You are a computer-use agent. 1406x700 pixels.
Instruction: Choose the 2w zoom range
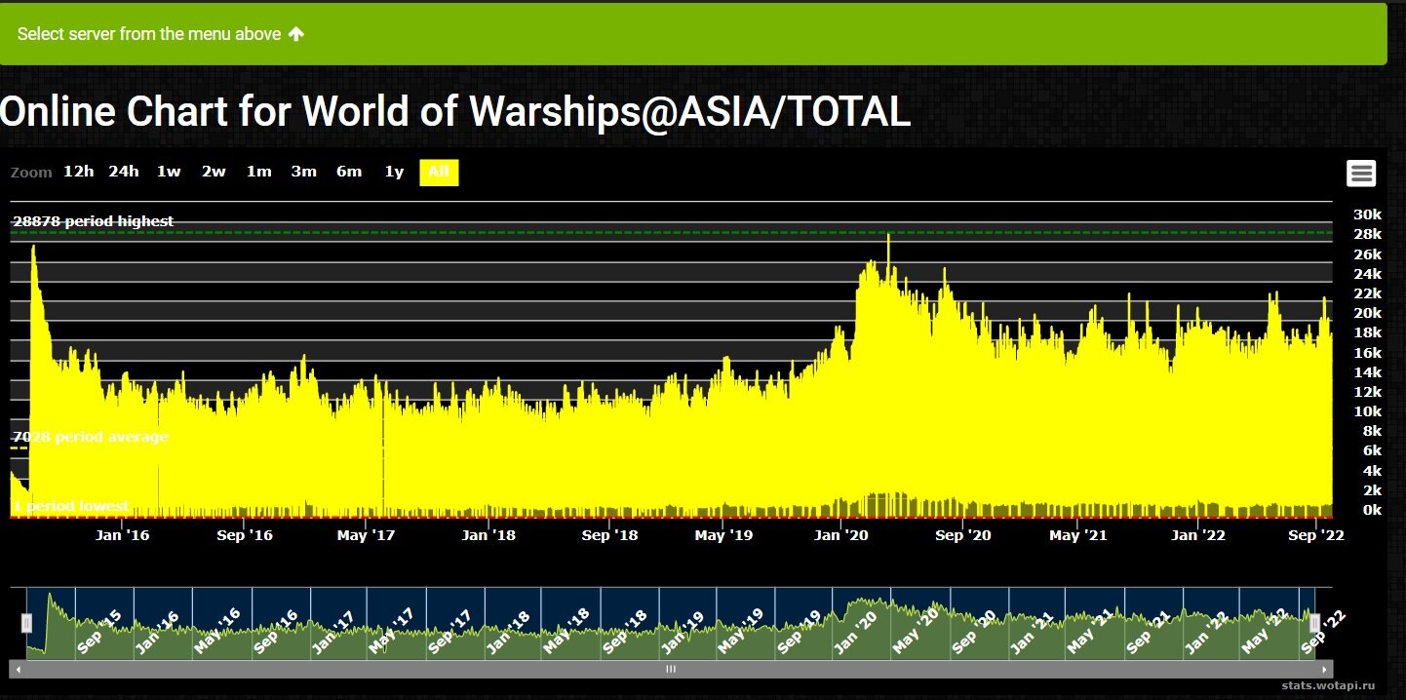(214, 172)
